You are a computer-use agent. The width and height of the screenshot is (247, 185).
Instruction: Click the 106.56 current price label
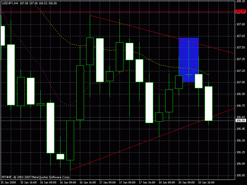pyautogui.click(x=241, y=121)
